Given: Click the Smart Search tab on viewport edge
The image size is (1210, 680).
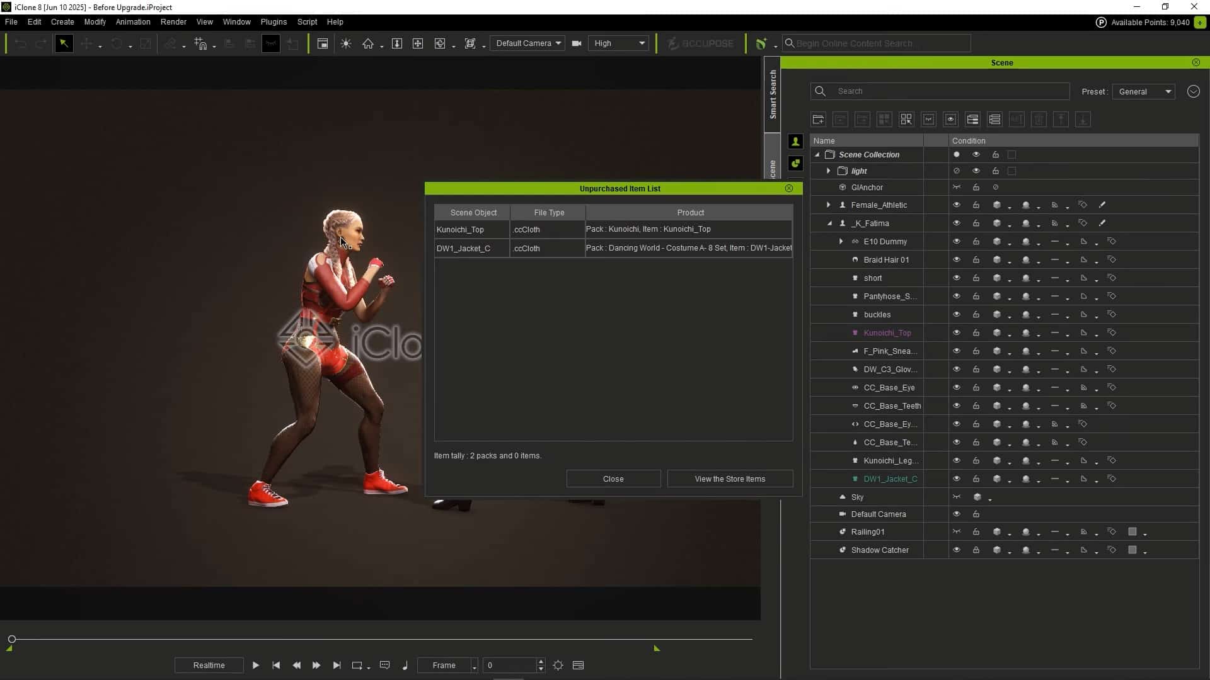Looking at the screenshot, I should [773, 94].
